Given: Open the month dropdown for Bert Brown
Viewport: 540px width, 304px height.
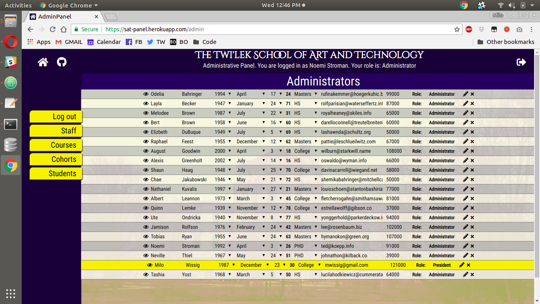Looking at the screenshot, I should click(x=251, y=123).
